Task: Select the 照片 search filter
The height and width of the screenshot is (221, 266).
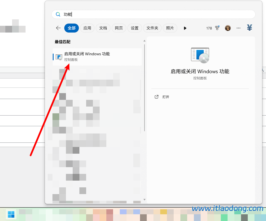Action: tap(170, 28)
